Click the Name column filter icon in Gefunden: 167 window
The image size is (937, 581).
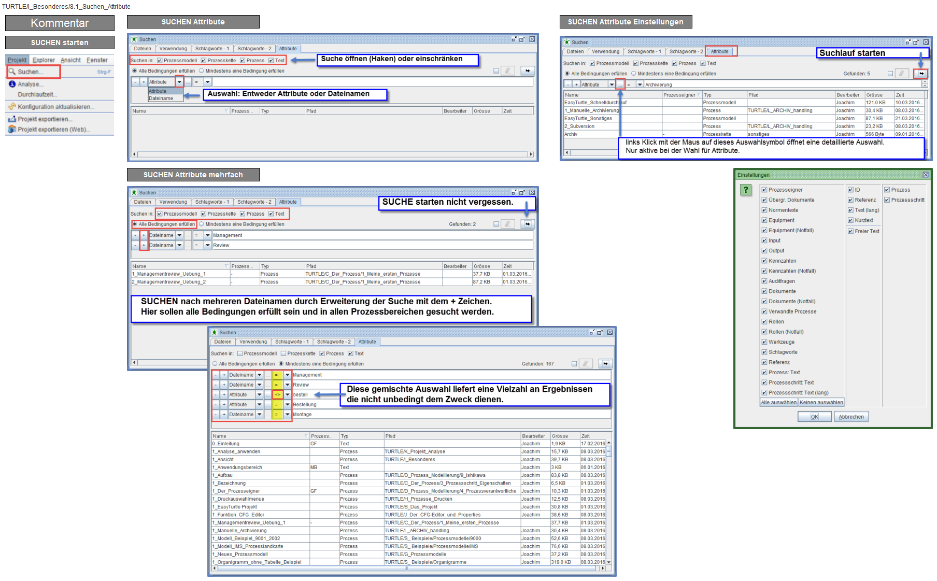306,436
